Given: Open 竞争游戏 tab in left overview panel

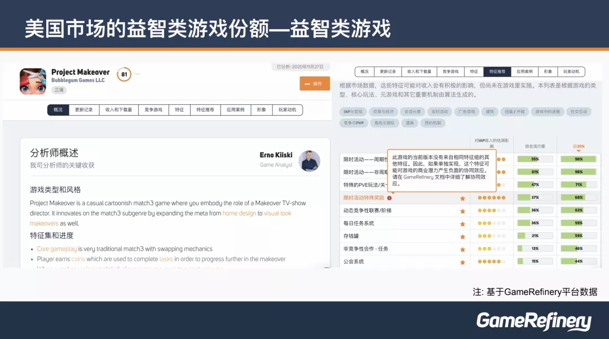Looking at the screenshot, I should pos(153,110).
